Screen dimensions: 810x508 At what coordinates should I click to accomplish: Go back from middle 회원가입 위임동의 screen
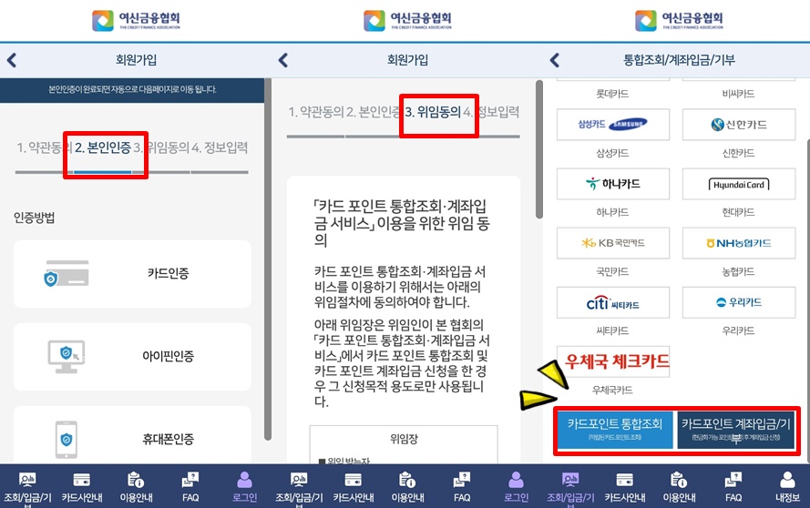coord(282,60)
